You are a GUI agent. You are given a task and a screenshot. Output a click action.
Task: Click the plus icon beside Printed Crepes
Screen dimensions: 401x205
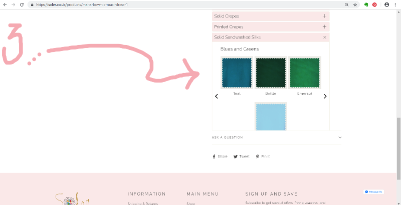click(x=324, y=27)
